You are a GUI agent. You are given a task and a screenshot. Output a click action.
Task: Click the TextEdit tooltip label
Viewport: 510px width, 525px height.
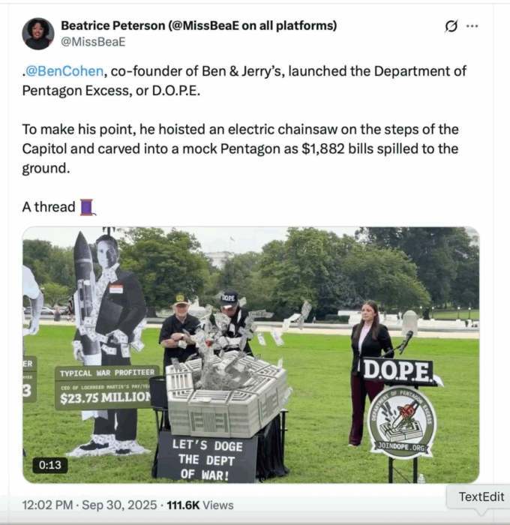coord(481,496)
